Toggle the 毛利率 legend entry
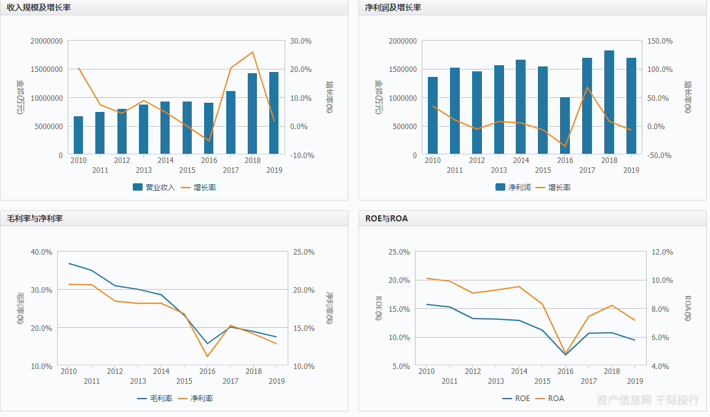Screen dimensions: 710x417 click(x=155, y=399)
